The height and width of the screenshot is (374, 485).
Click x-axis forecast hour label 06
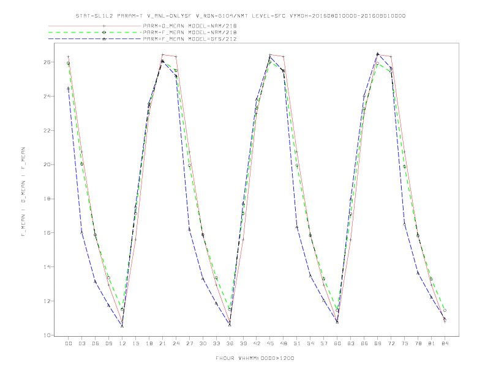pos(96,343)
